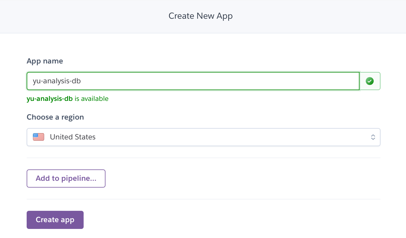Focus the App name input field
This screenshot has width=406, height=238.
(193, 81)
